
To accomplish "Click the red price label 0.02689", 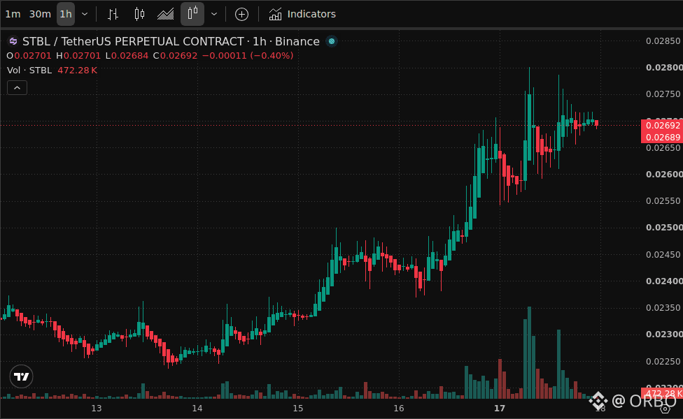I will (662, 138).
